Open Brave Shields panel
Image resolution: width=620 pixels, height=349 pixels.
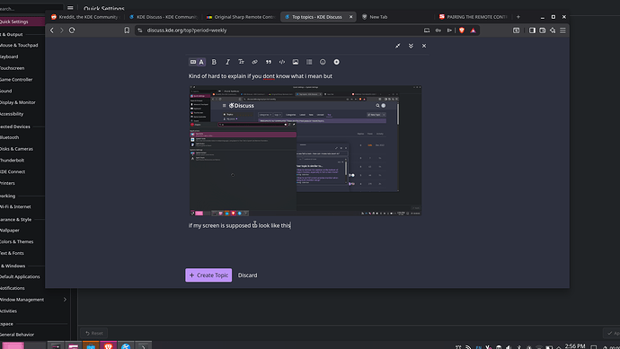(x=462, y=31)
